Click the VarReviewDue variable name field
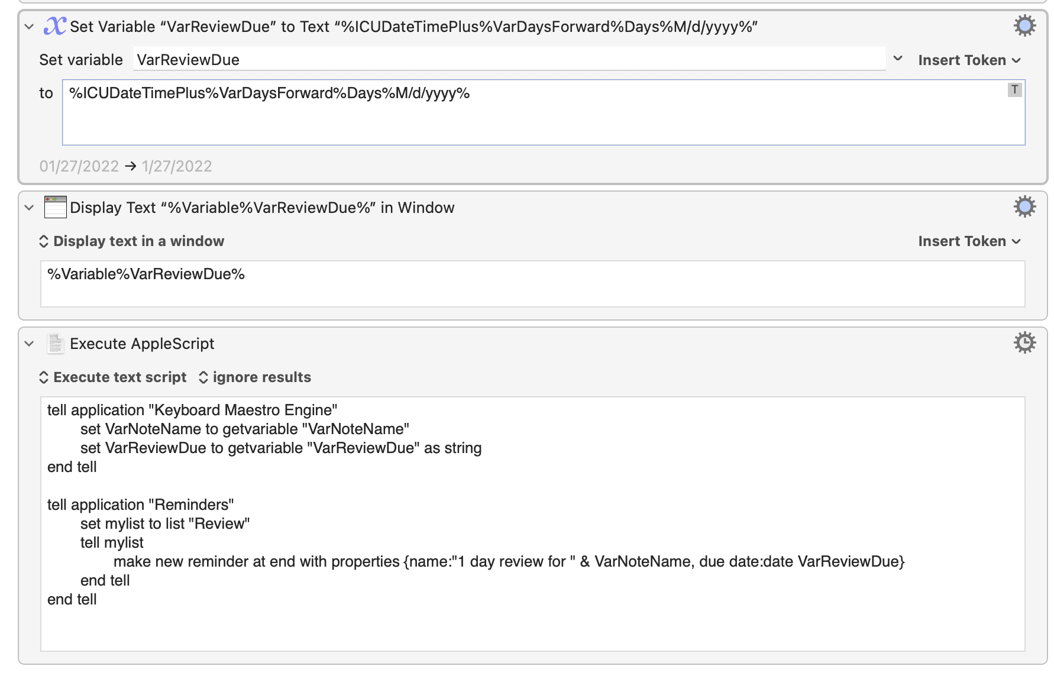 [509, 59]
